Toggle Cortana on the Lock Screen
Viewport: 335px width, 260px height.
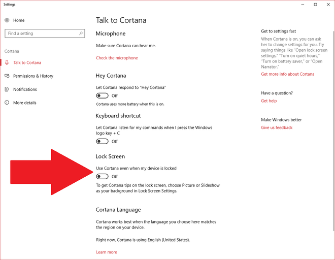tap(102, 176)
